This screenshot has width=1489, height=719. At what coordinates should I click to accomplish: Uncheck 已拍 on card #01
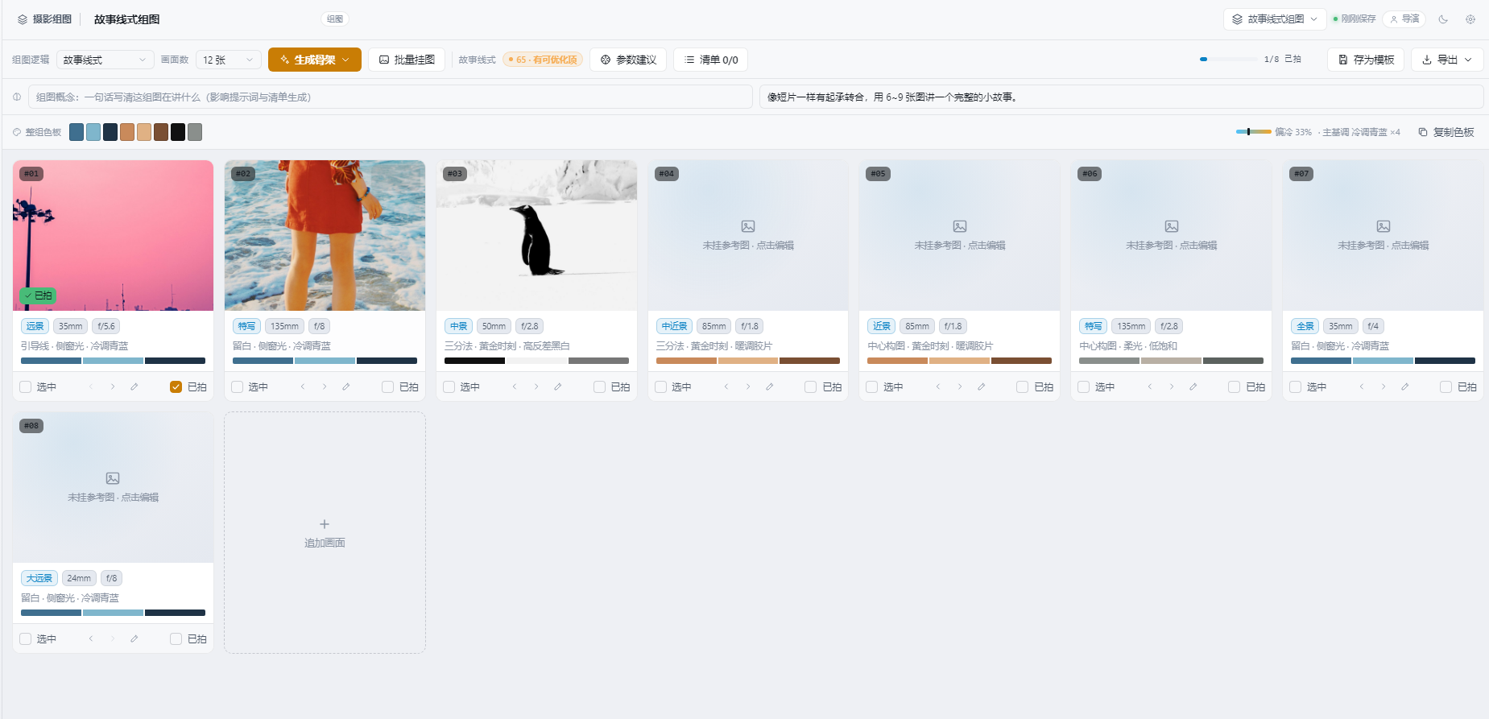click(176, 386)
